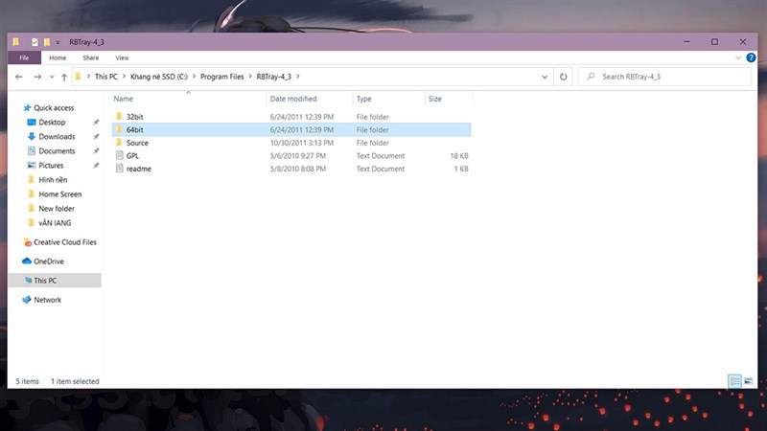Open OneDrive in the navigation pane
This screenshot has height=431, width=767.
click(47, 261)
